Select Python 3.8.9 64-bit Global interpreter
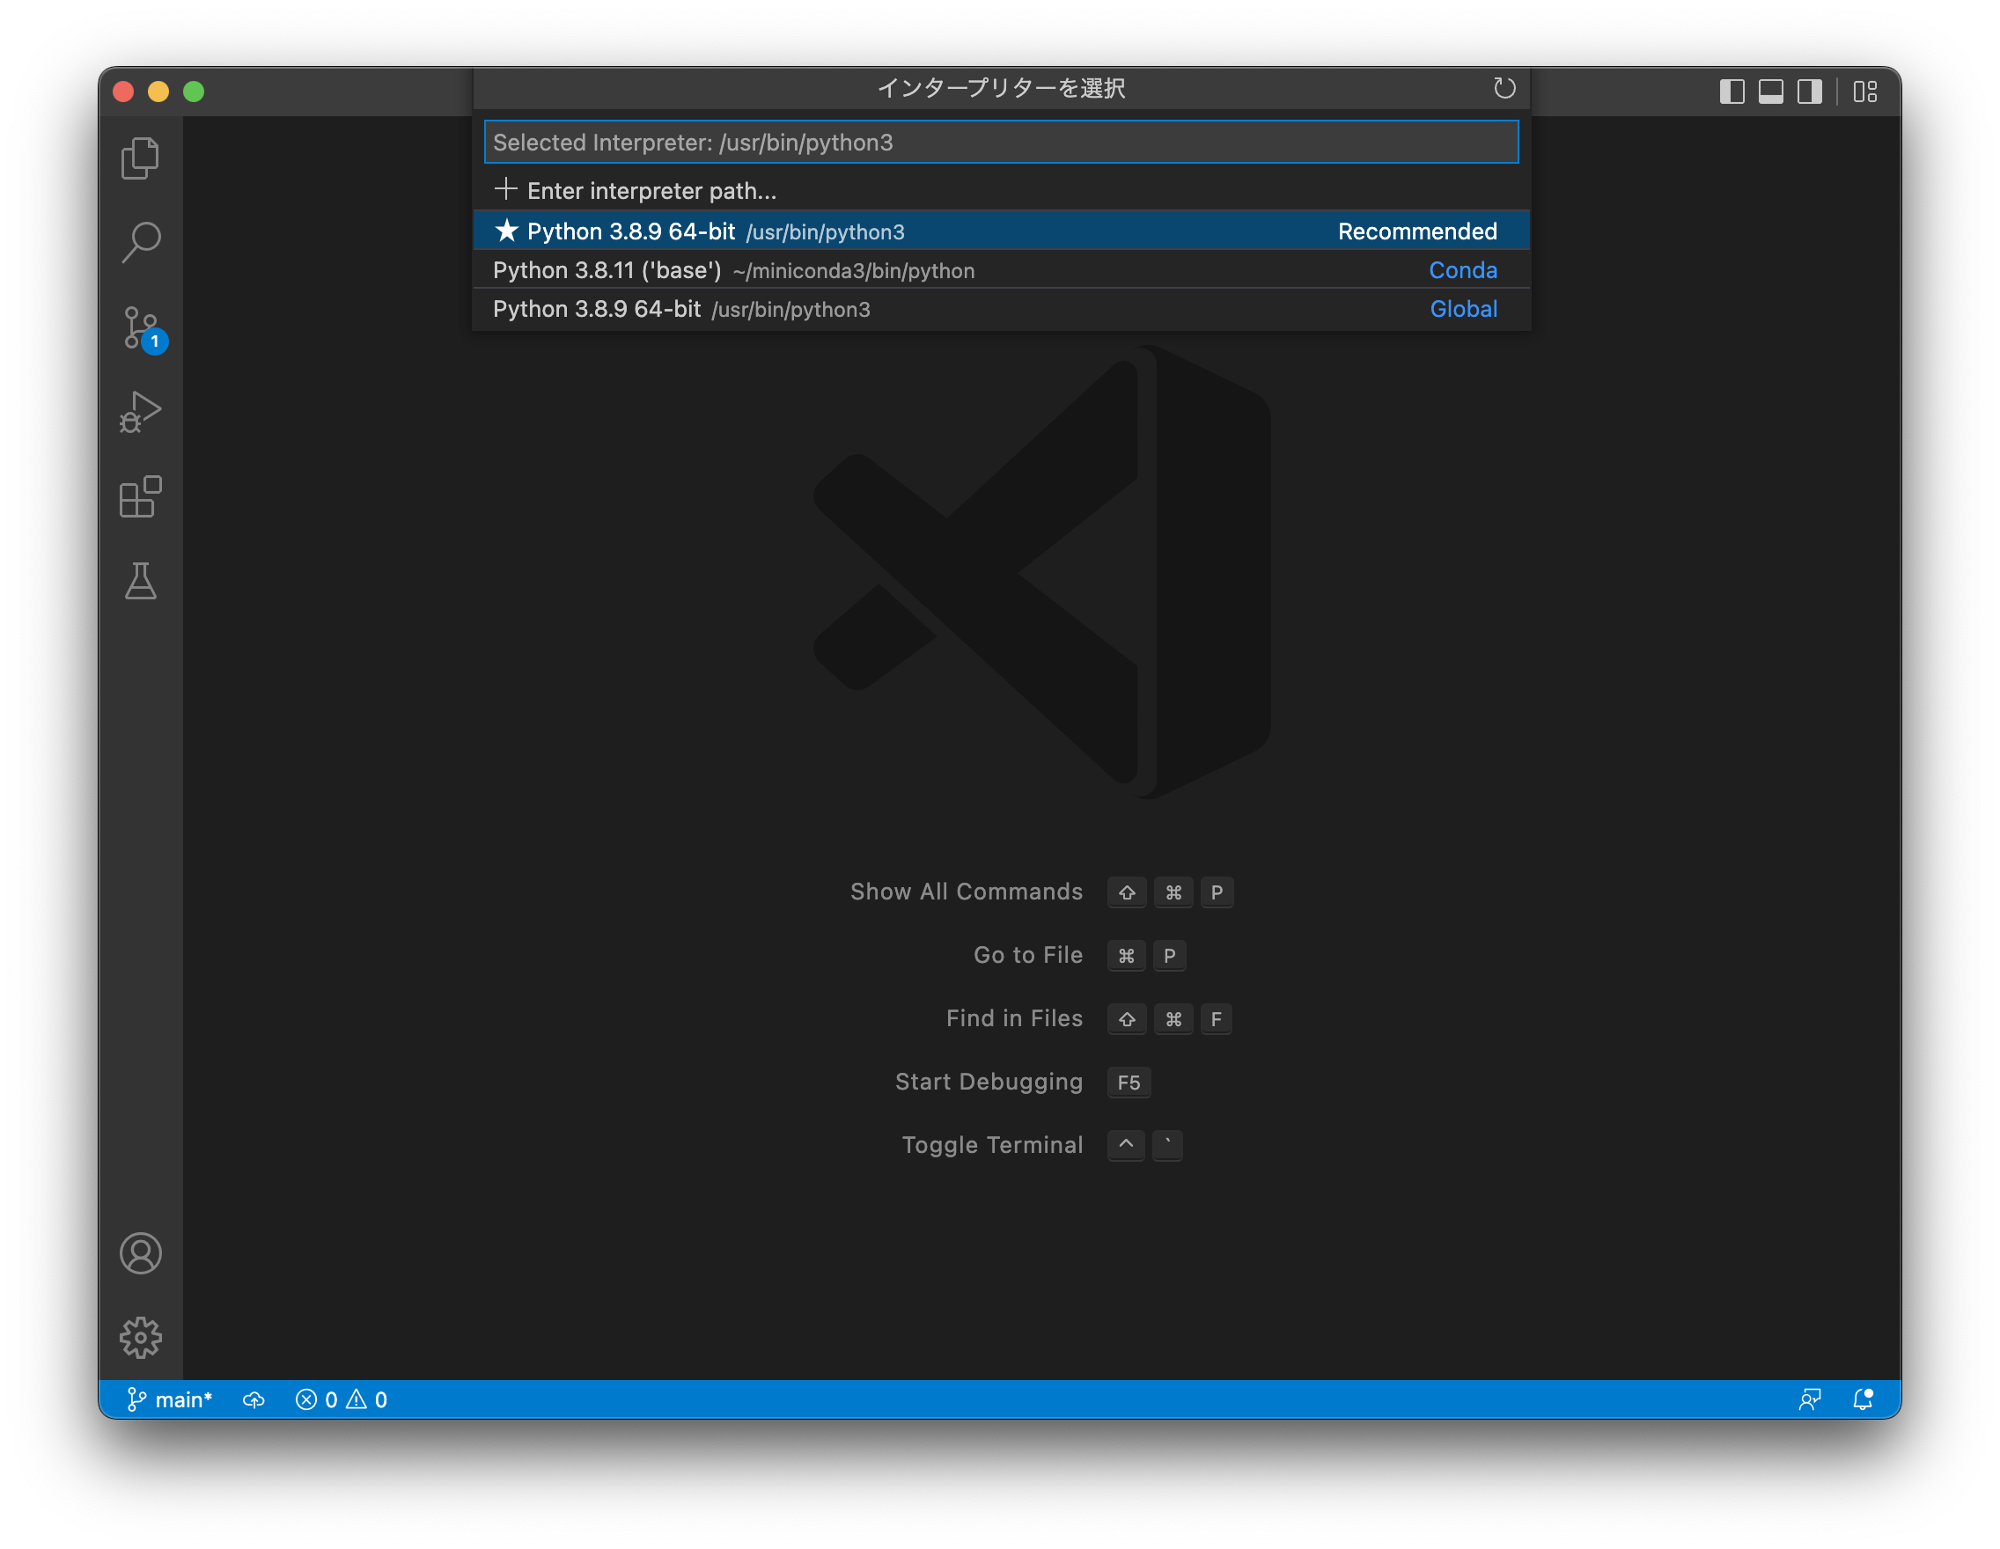Image resolution: width=2000 pixels, height=1549 pixels. click(1001, 309)
